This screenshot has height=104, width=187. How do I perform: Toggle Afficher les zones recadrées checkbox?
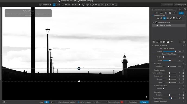[x=57, y=102]
